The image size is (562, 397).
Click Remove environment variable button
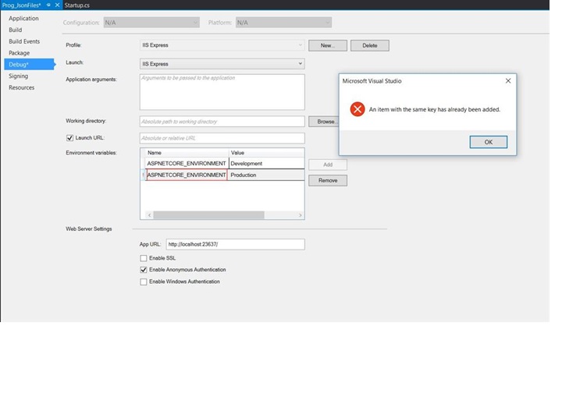coord(328,180)
